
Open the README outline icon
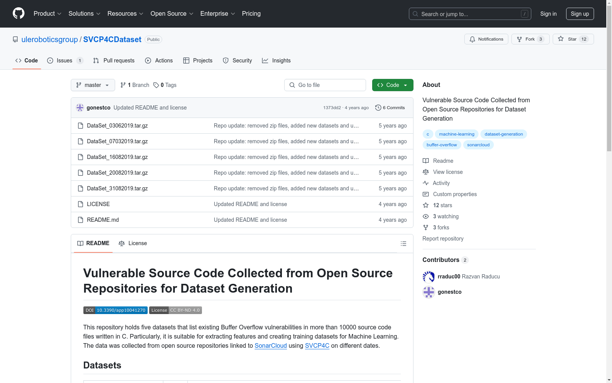[403, 244]
